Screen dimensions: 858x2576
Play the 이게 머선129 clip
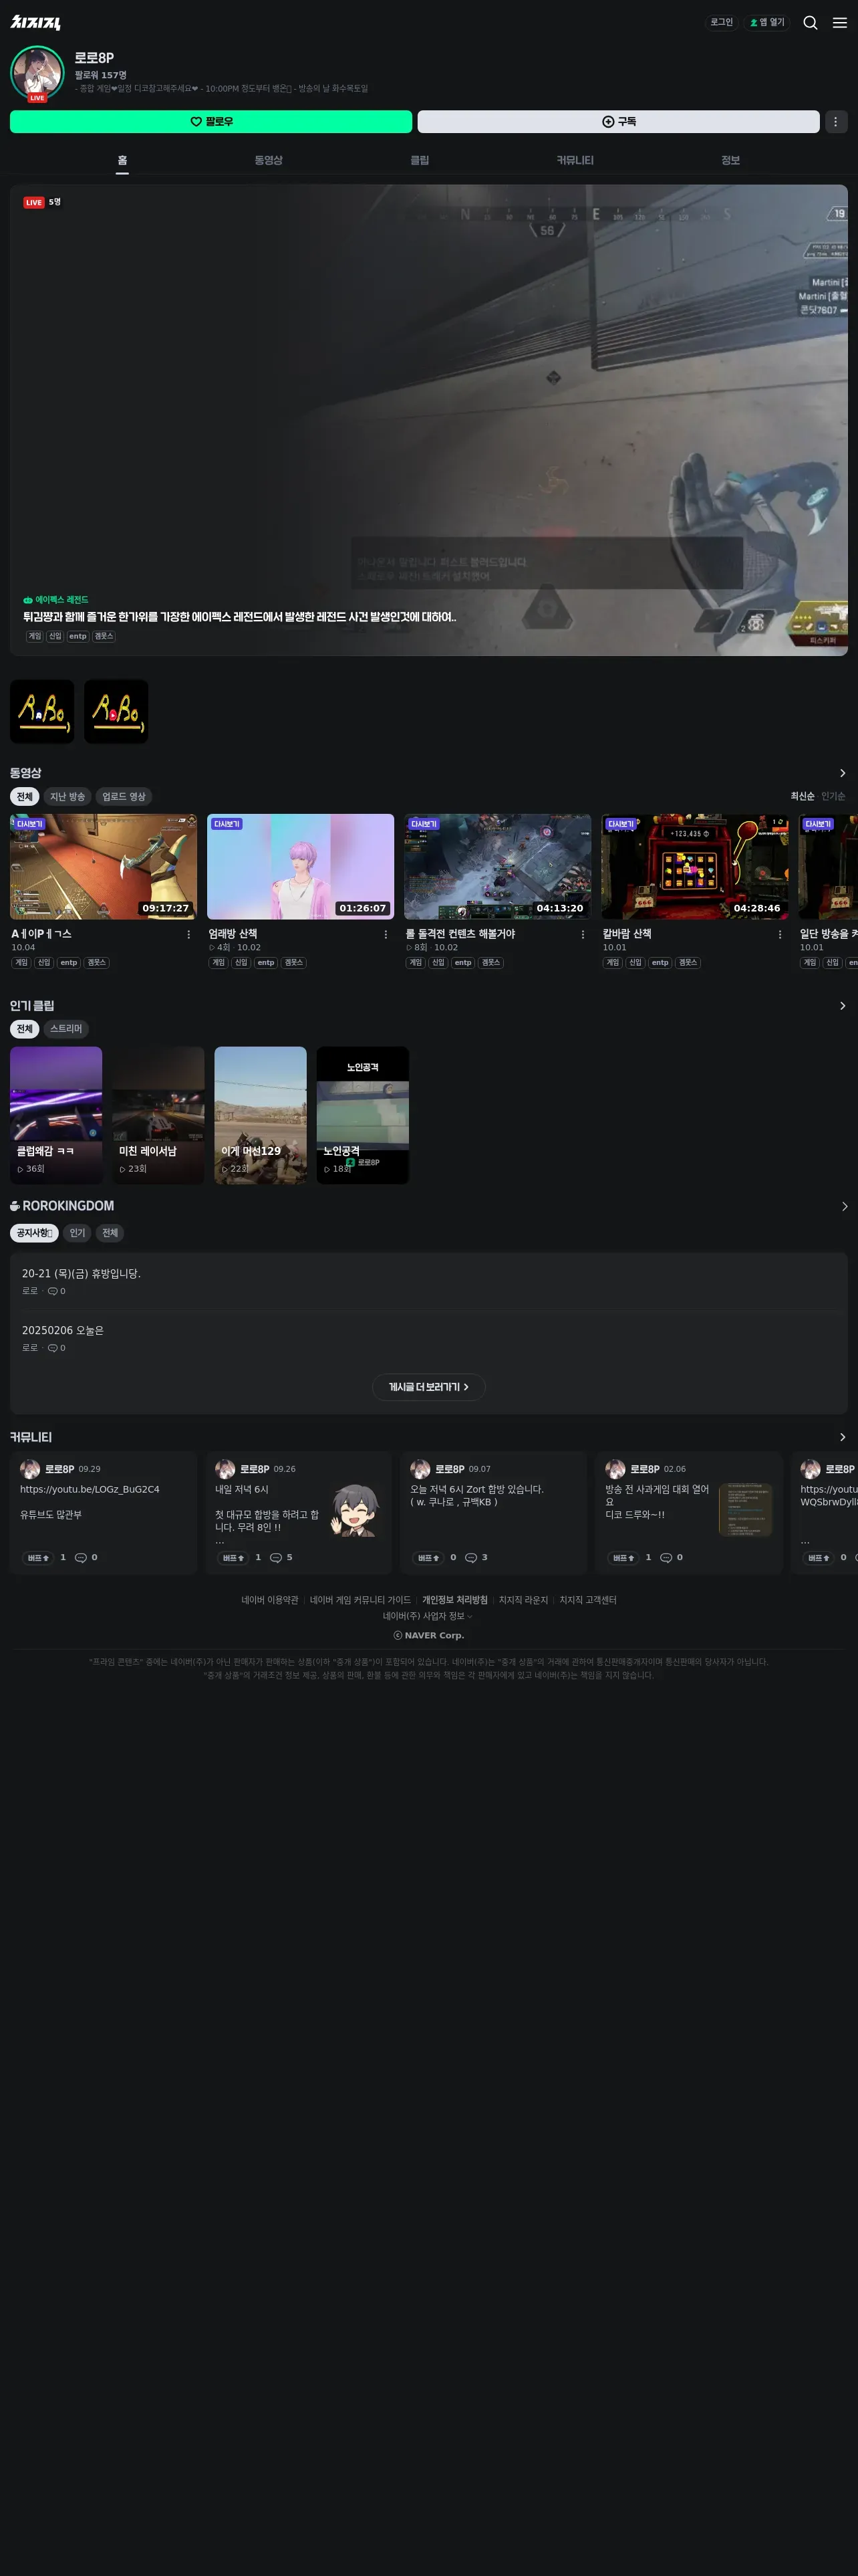pos(261,1115)
